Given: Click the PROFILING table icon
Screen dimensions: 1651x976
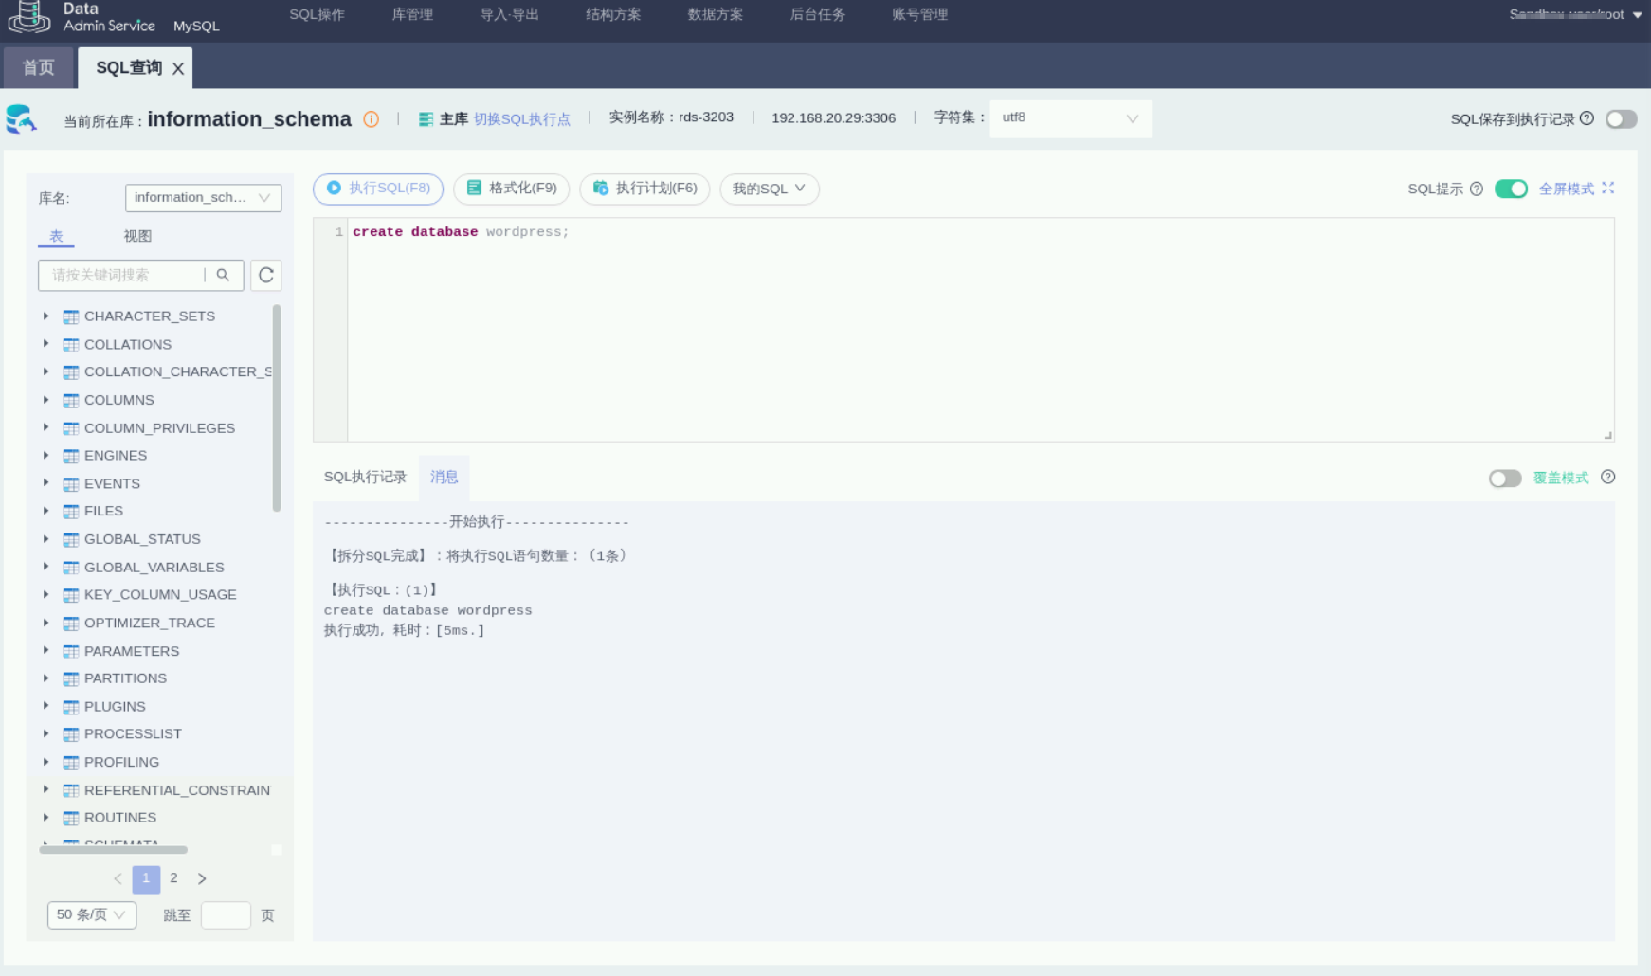Looking at the screenshot, I should tap(71, 763).
